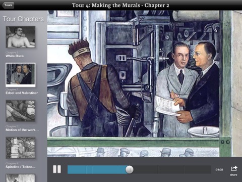Seek to the unplayed dark timeline portion

pyautogui.click(x=172, y=169)
